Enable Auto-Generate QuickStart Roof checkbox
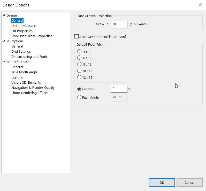 pos(77,36)
